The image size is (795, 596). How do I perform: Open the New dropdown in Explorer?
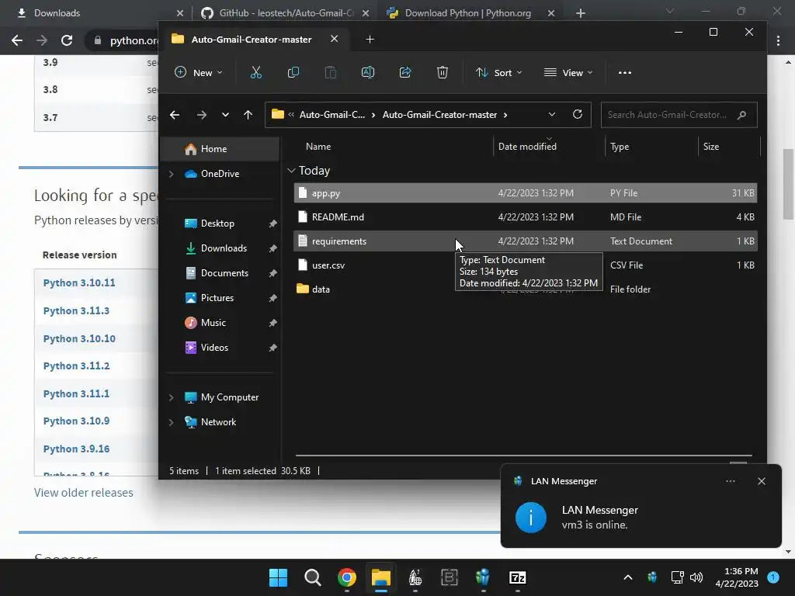198,72
